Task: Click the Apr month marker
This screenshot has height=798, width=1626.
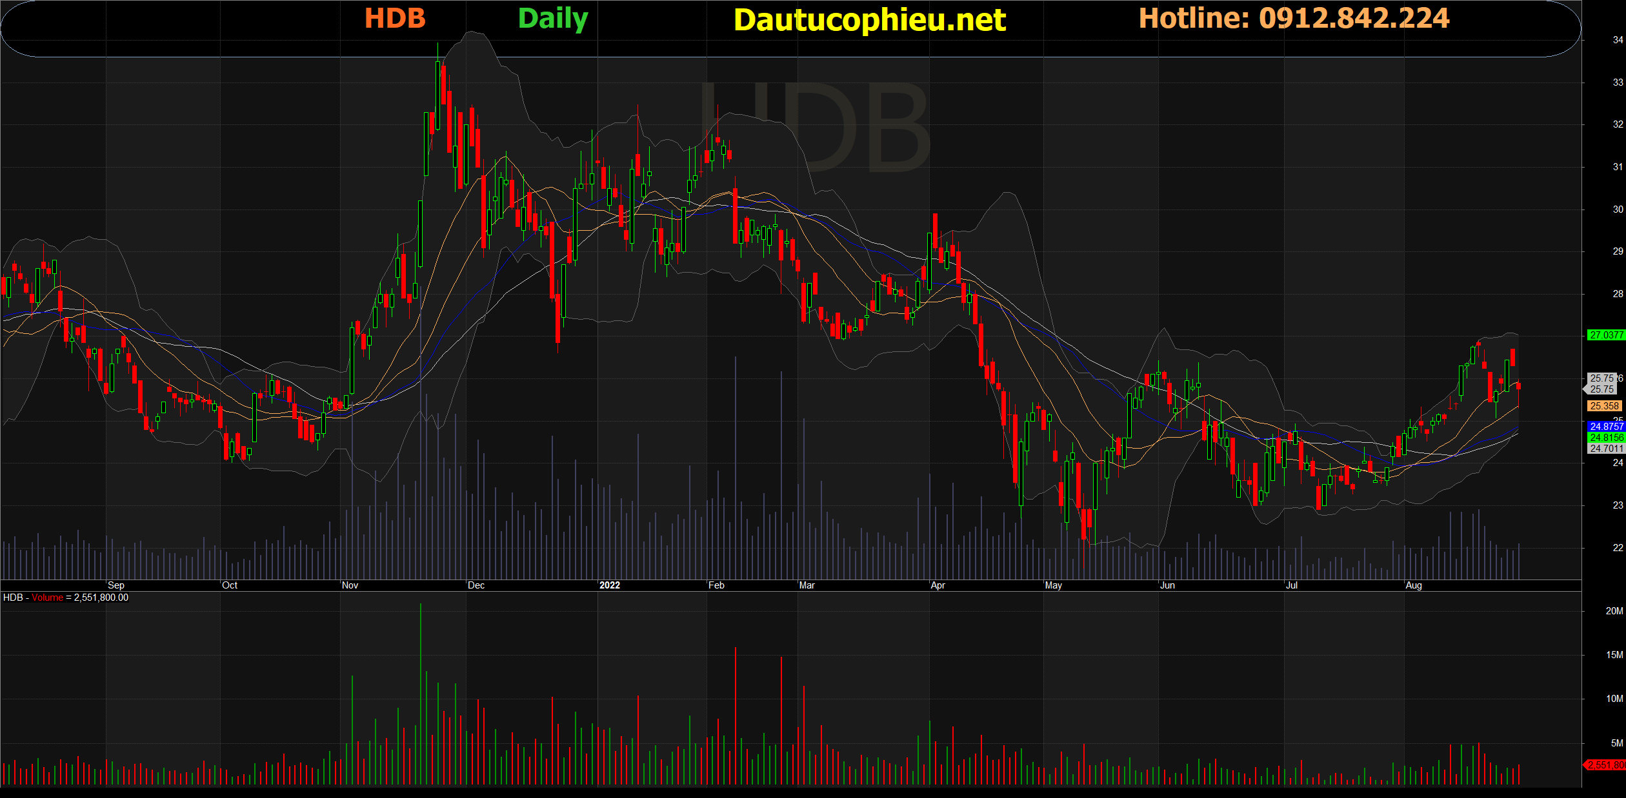Action: pyautogui.click(x=938, y=585)
